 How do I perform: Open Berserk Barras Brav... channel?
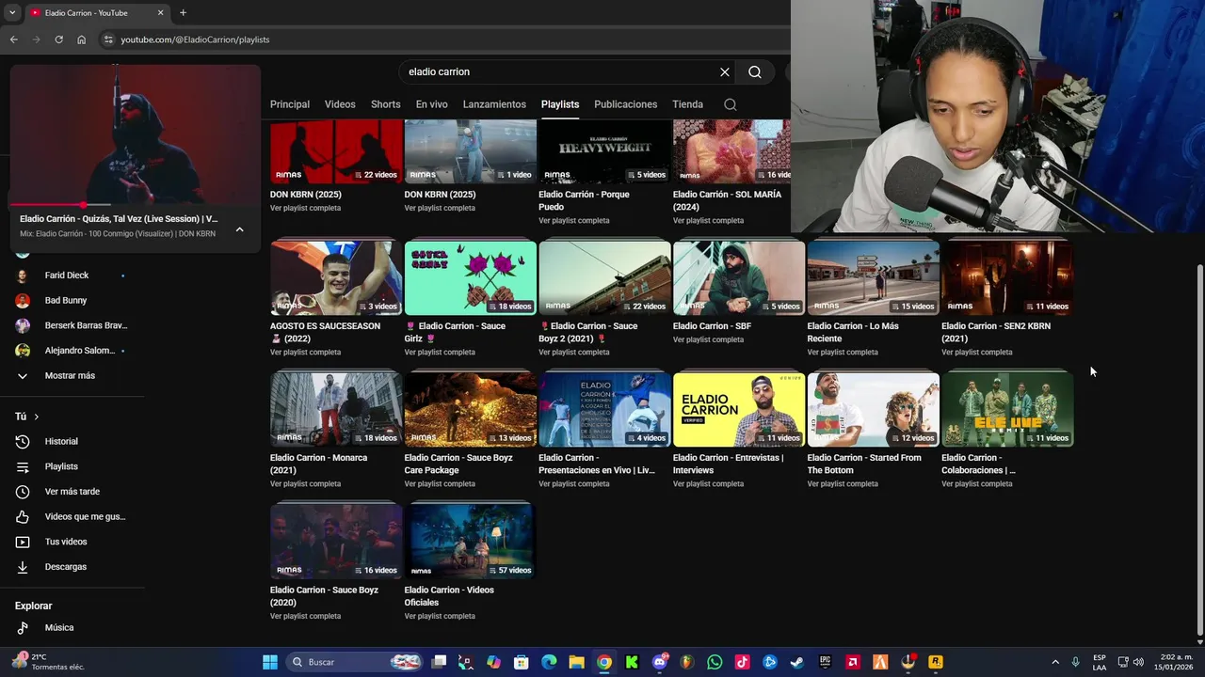86,325
